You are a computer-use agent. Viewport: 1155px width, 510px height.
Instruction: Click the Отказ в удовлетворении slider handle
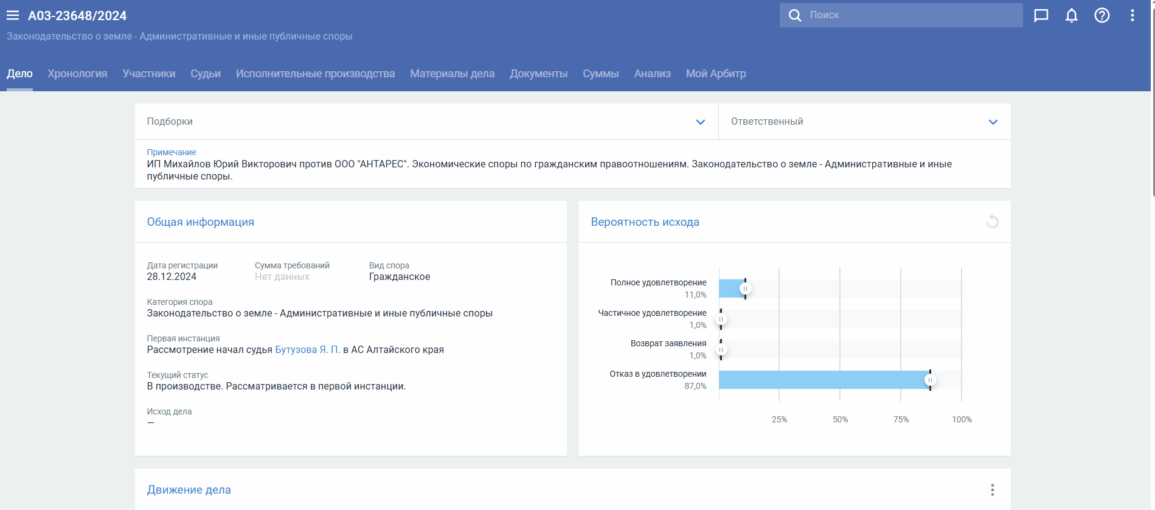929,380
